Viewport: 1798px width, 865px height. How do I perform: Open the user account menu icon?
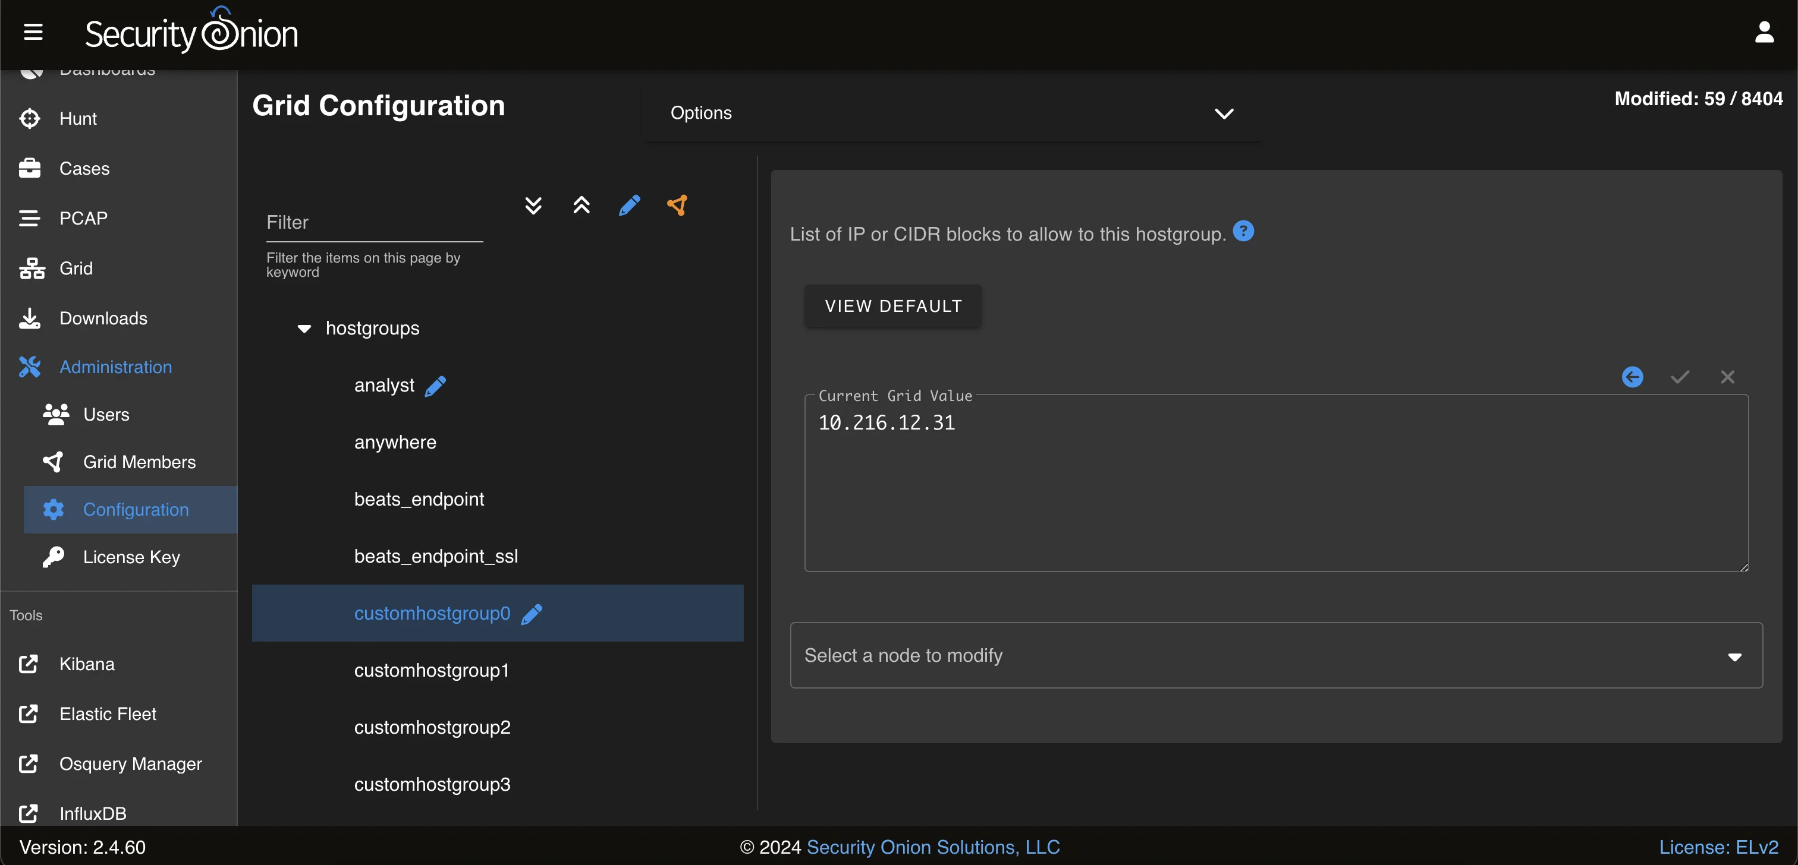pos(1764,32)
